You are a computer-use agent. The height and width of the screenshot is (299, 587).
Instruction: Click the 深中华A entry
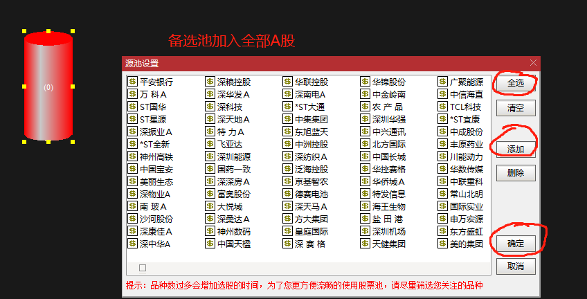[x=155, y=244]
